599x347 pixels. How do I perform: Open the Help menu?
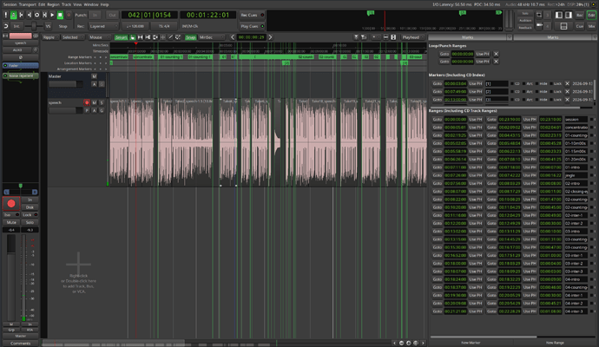pos(105,4)
